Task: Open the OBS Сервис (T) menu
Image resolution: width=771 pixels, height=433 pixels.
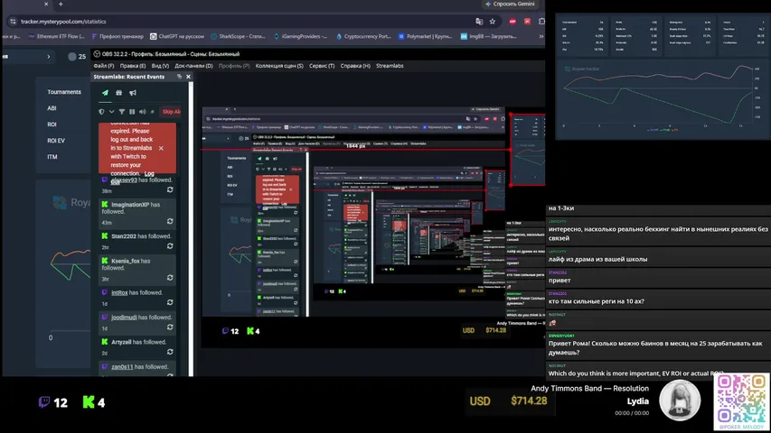Action: [322, 66]
